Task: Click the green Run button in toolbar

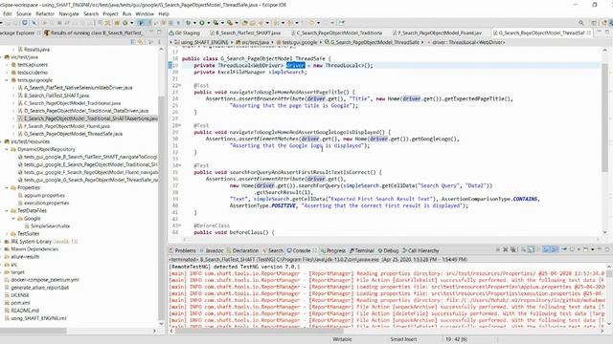Action: (202, 23)
